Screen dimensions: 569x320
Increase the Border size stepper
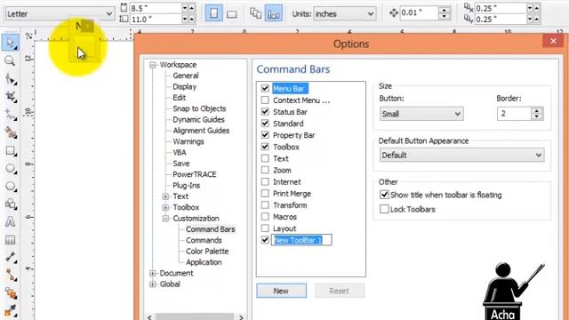537,110
